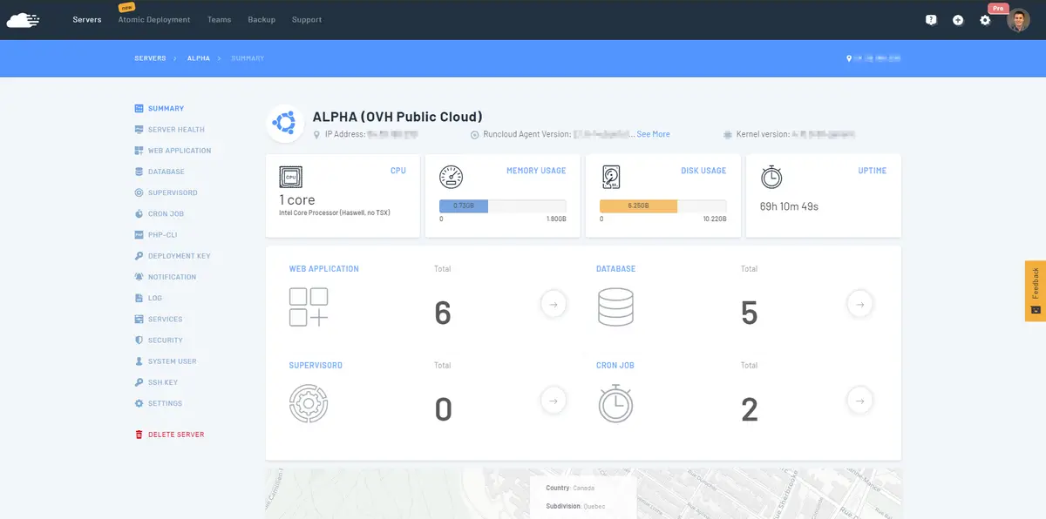Screen dimensions: 1046x519
Task: Click the Web Application squares icon
Action: coord(309,307)
